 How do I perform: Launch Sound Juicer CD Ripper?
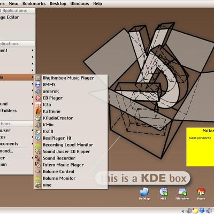pyautogui.click(x=71, y=151)
